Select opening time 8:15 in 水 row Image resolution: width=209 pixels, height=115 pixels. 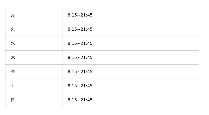point(72,43)
